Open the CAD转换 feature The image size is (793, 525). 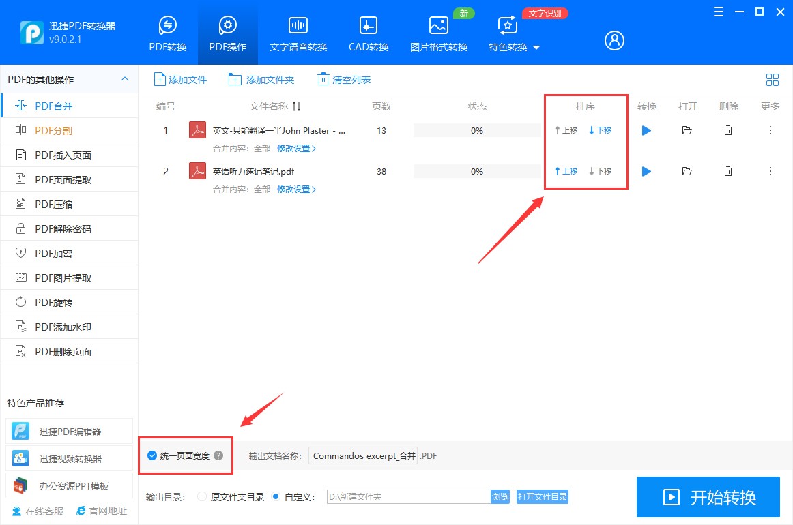[x=368, y=31]
